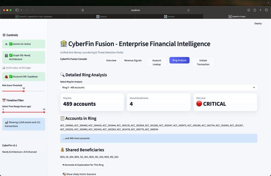
Task: Click the time range slider left handle
Action: tap(3, 112)
